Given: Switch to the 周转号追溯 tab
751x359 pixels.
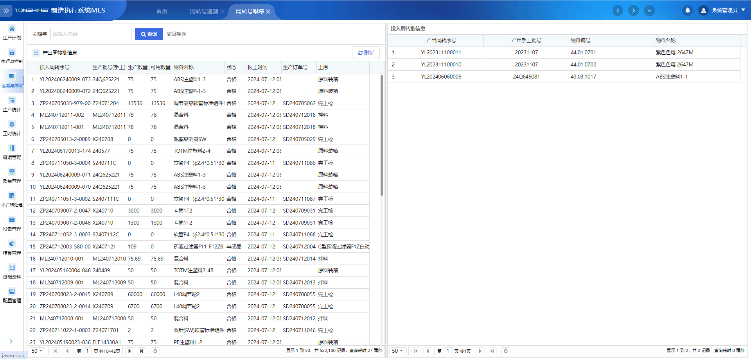Looking at the screenshot, I should point(204,11).
